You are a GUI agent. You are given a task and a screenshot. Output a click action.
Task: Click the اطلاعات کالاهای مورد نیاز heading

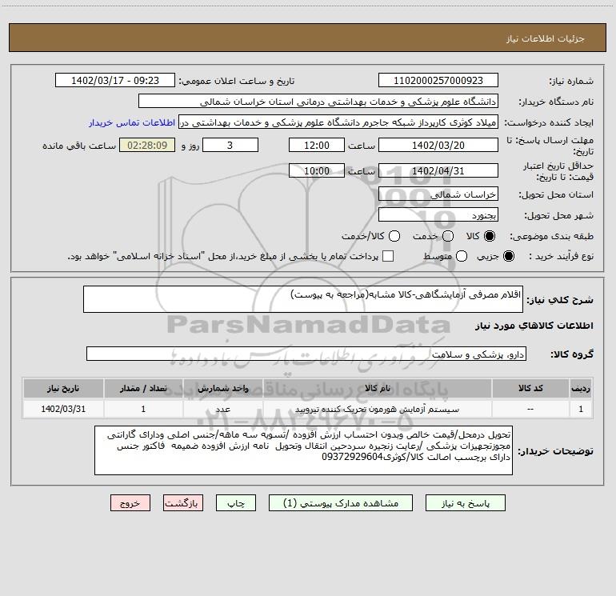534,326
